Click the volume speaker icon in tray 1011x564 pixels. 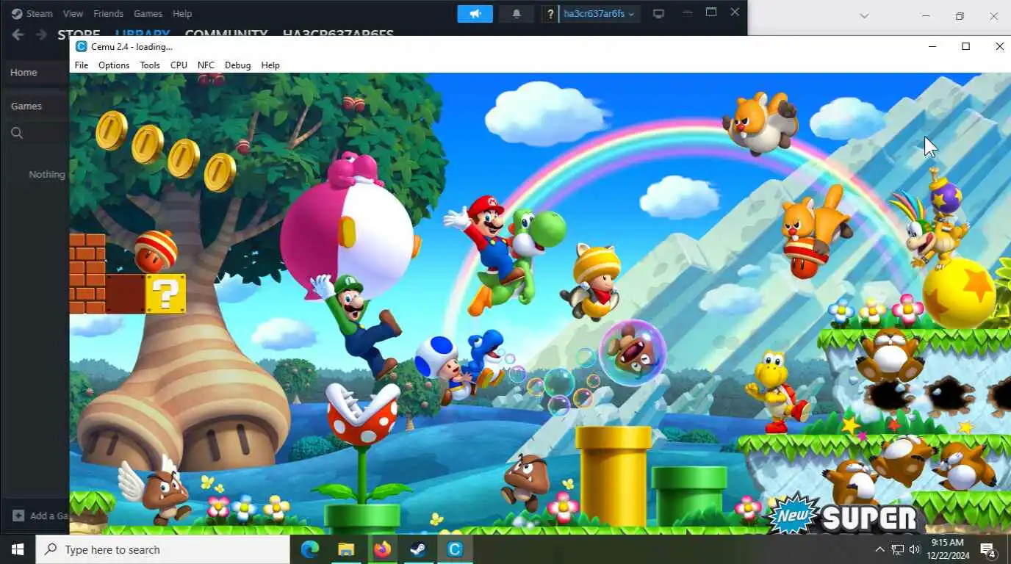(915, 549)
